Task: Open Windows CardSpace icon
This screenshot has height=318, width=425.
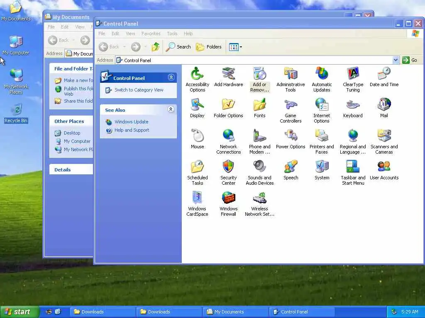Action: 197,204
